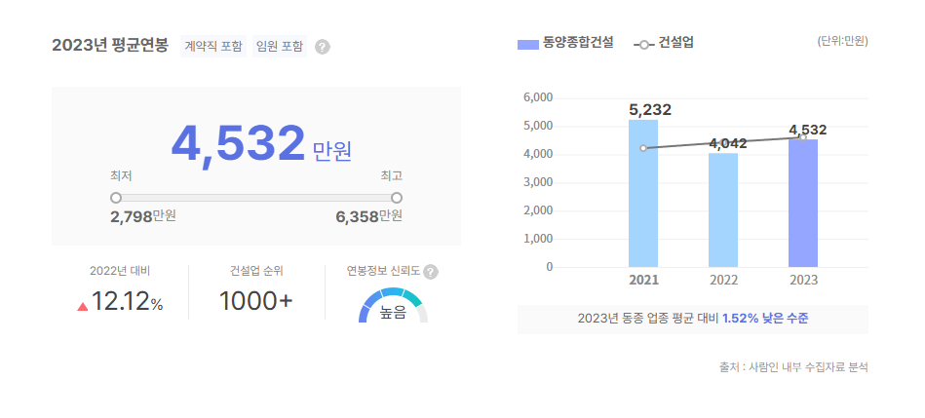Screen dimensions: 925x418
Task: Open help icon beside 임원 포함 tag
Action: [322, 47]
